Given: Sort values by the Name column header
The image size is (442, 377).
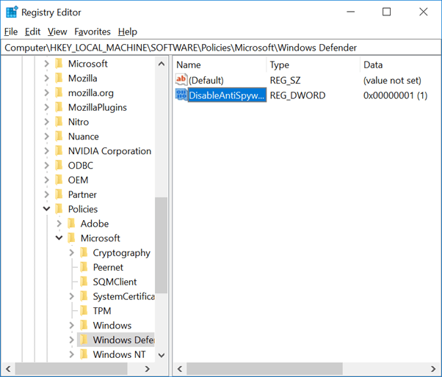Looking at the screenshot, I should coord(219,65).
